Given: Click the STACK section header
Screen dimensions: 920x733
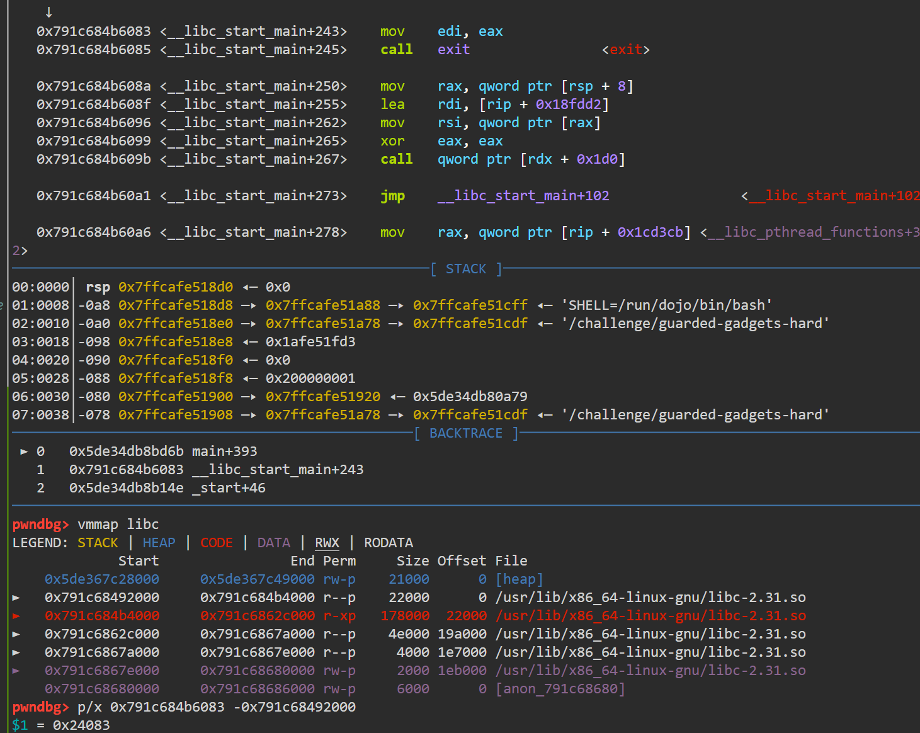Looking at the screenshot, I should pyautogui.click(x=466, y=269).
